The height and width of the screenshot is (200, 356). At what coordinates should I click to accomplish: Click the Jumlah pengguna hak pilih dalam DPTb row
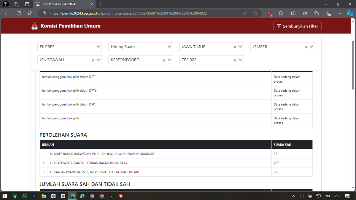pyautogui.click(x=176, y=93)
